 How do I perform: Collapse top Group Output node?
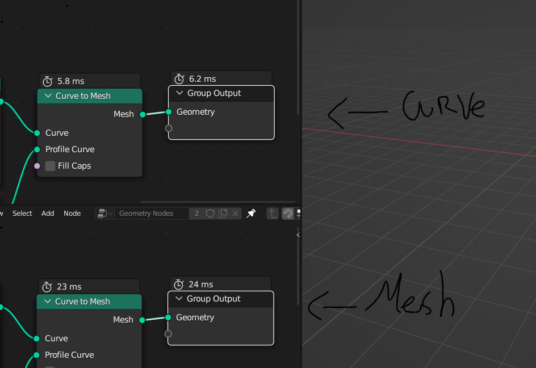[x=179, y=93]
